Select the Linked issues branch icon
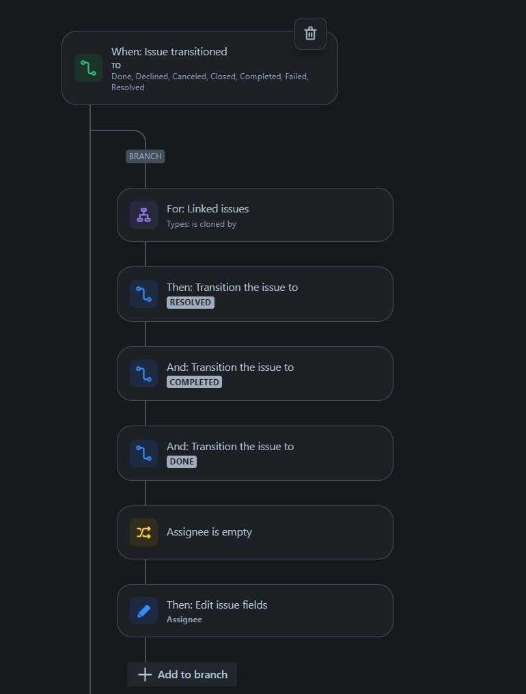 [x=143, y=214]
